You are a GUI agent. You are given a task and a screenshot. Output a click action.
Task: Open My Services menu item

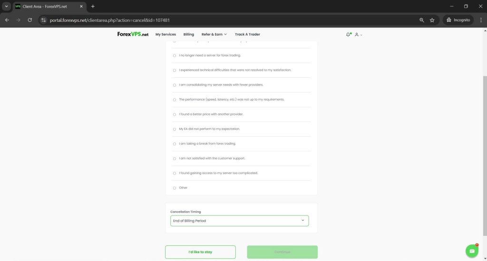(166, 35)
